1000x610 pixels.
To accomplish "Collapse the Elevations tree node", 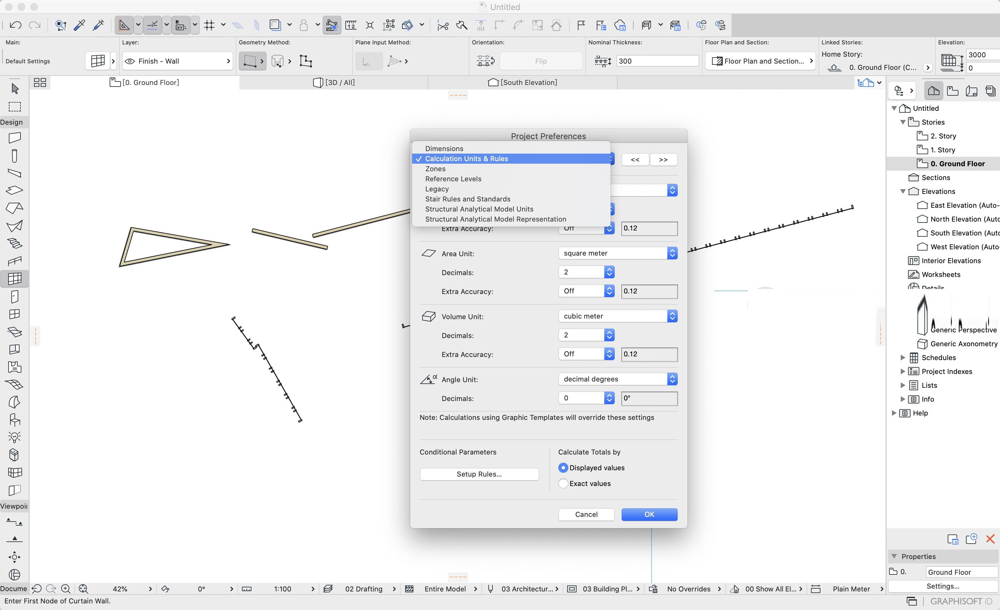I will click(903, 191).
